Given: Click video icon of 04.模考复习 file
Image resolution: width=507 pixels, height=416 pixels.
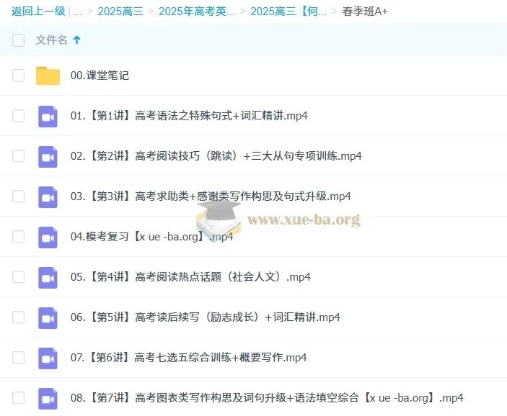Looking at the screenshot, I should tap(48, 238).
